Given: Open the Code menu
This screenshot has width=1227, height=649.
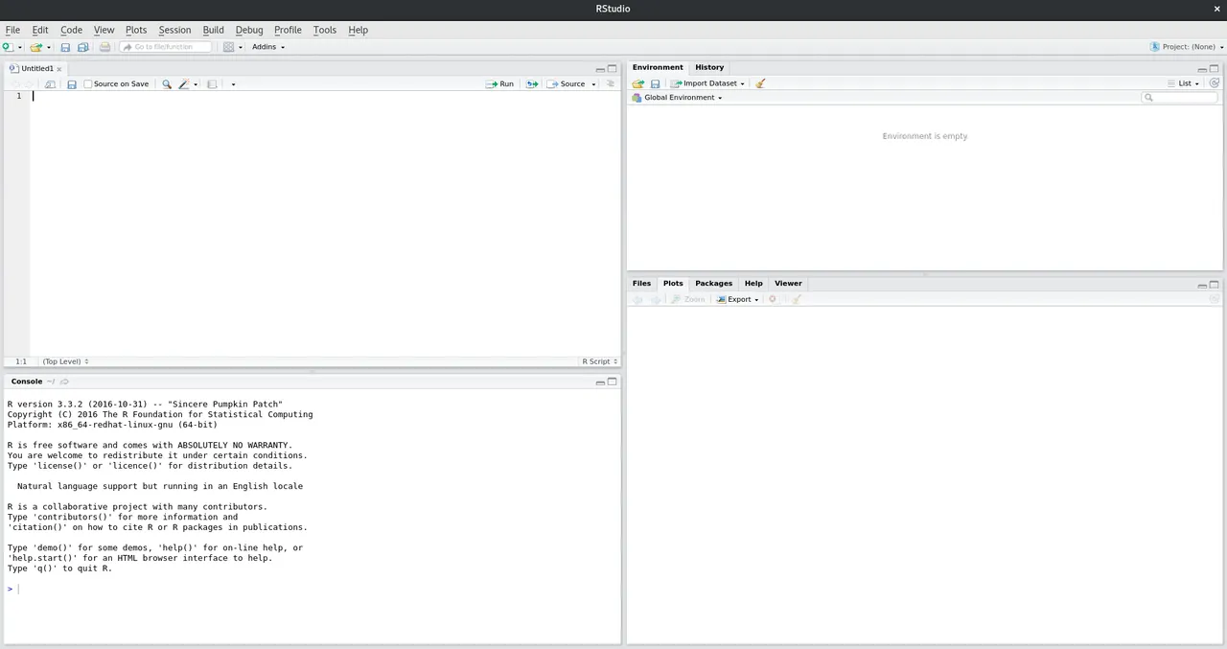Looking at the screenshot, I should 71,30.
